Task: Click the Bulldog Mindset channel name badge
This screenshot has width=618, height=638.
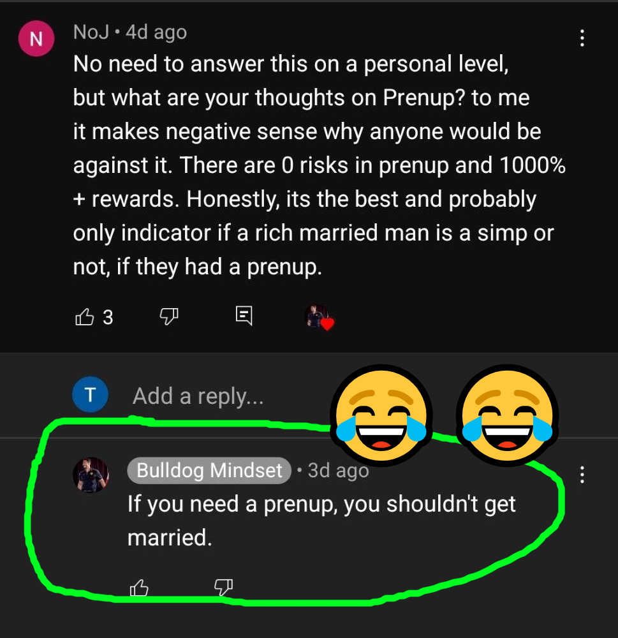Action: click(209, 470)
